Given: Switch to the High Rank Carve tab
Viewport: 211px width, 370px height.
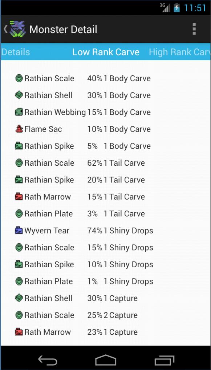Looking at the screenshot, I should coord(179,52).
